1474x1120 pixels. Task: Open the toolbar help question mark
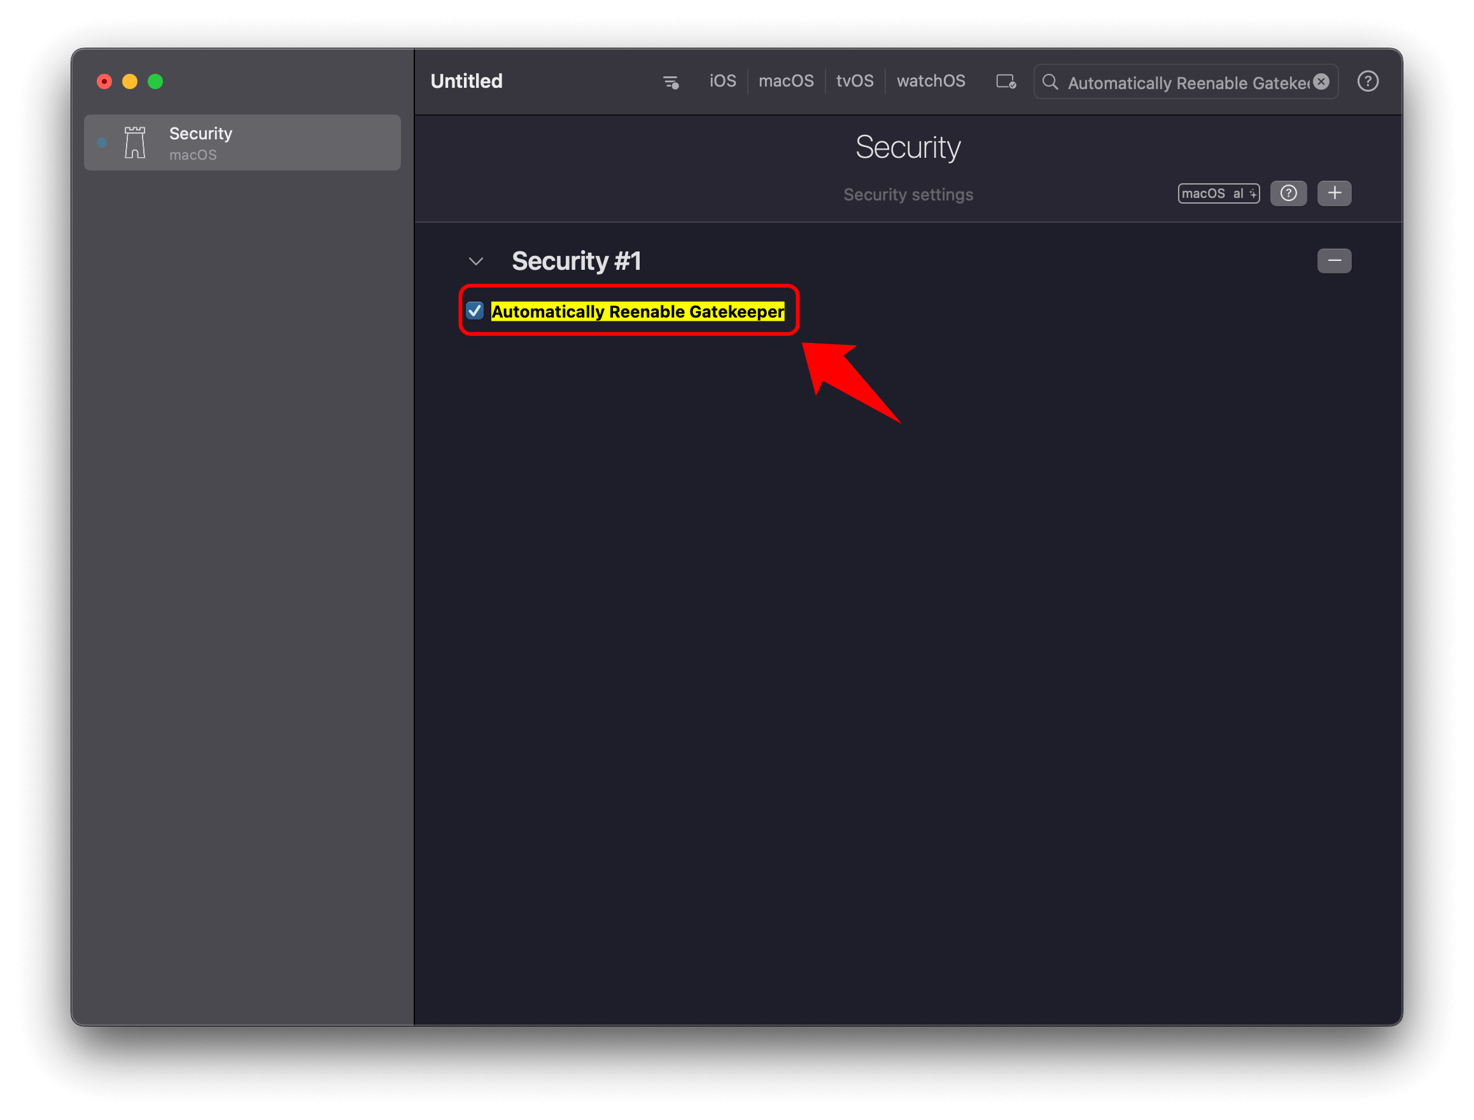point(1367,81)
